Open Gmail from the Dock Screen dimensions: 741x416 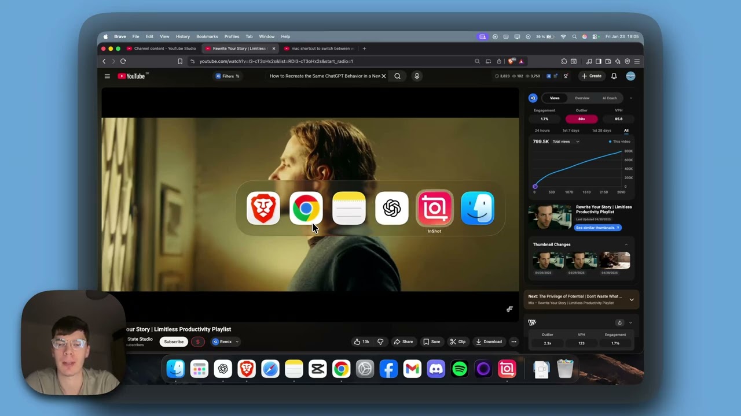[x=412, y=369]
